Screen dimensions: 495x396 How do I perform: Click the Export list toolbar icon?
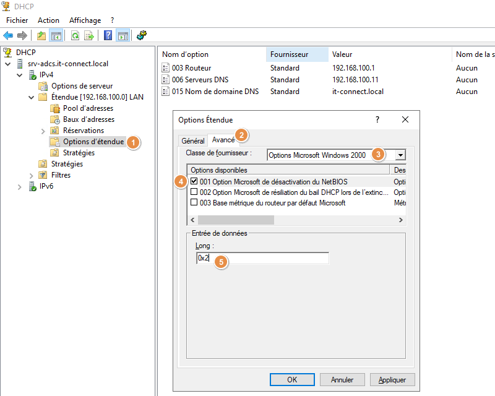pyautogui.click(x=89, y=35)
